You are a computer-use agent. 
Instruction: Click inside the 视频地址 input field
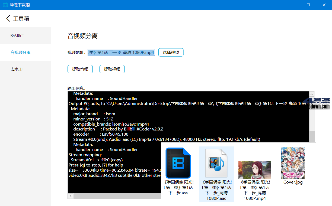pyautogui.click(x=121, y=52)
